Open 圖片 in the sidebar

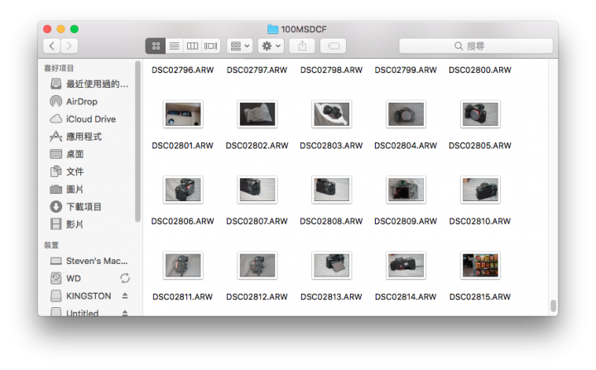coord(67,189)
